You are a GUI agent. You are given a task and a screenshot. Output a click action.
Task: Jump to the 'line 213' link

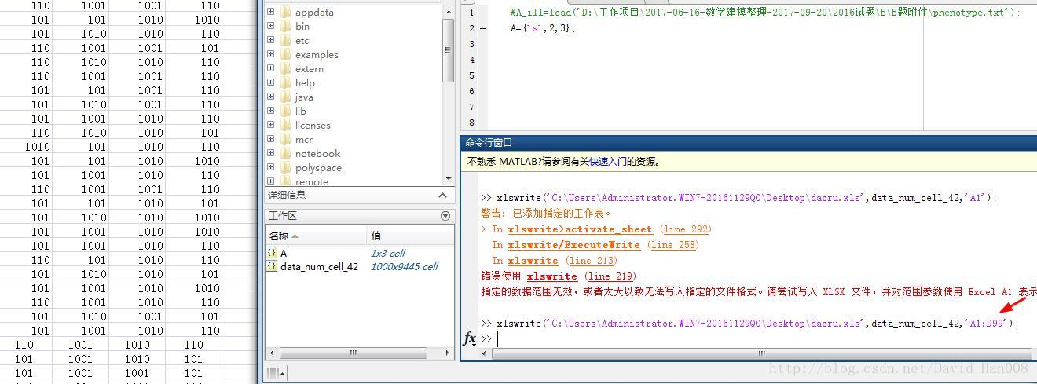tap(592, 261)
